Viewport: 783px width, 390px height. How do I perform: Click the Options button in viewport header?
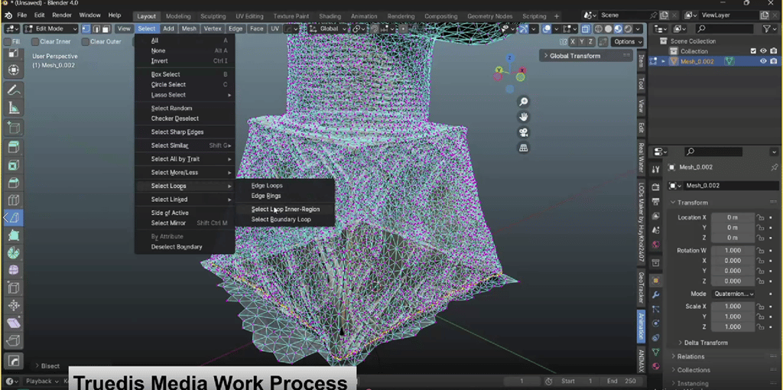coord(624,42)
